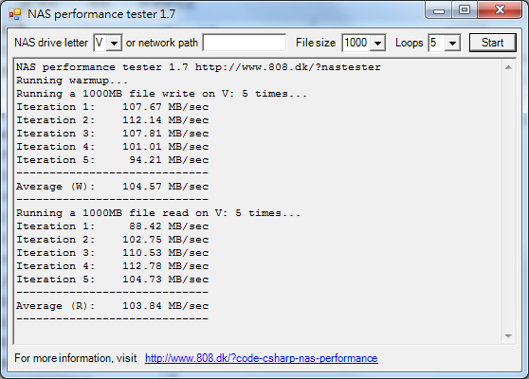Viewport: 529px width, 379px height.
Task: Click the drive letter V text field
Action: point(100,43)
